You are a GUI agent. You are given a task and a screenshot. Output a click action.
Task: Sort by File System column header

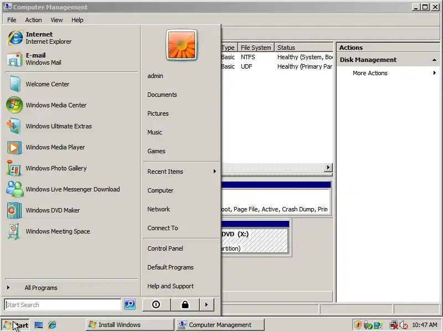click(x=256, y=48)
